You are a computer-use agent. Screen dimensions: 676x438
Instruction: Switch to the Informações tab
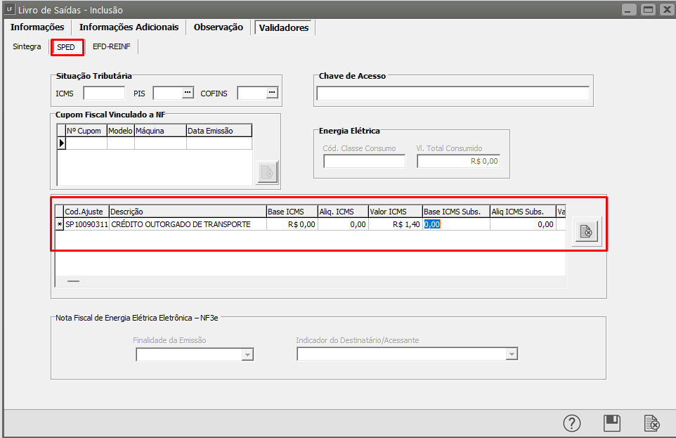[x=37, y=27]
